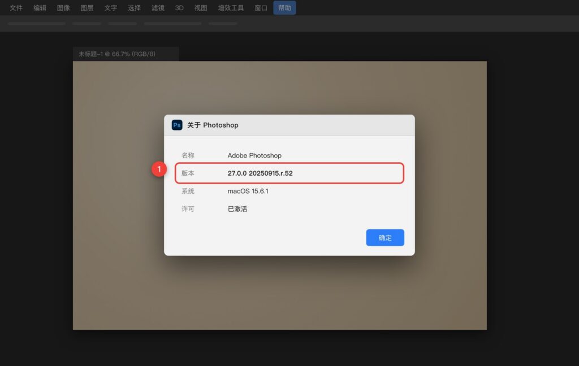Select the 未标题-1 document tab
The height and width of the screenshot is (366, 579).
tap(126, 54)
